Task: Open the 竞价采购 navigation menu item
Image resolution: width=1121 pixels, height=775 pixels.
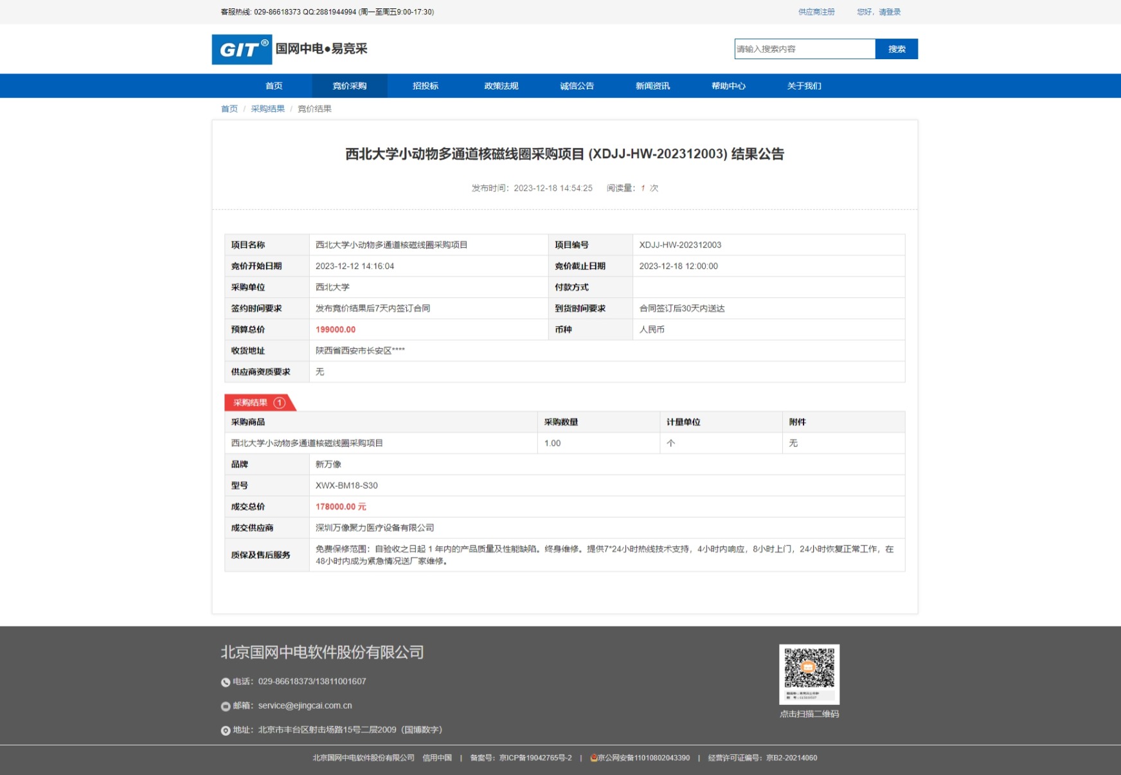Action: (349, 86)
